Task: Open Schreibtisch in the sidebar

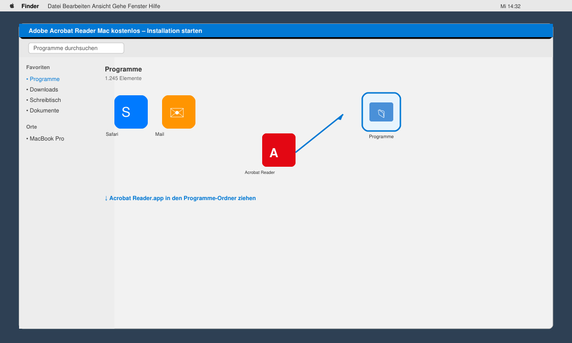Action: pos(43,100)
